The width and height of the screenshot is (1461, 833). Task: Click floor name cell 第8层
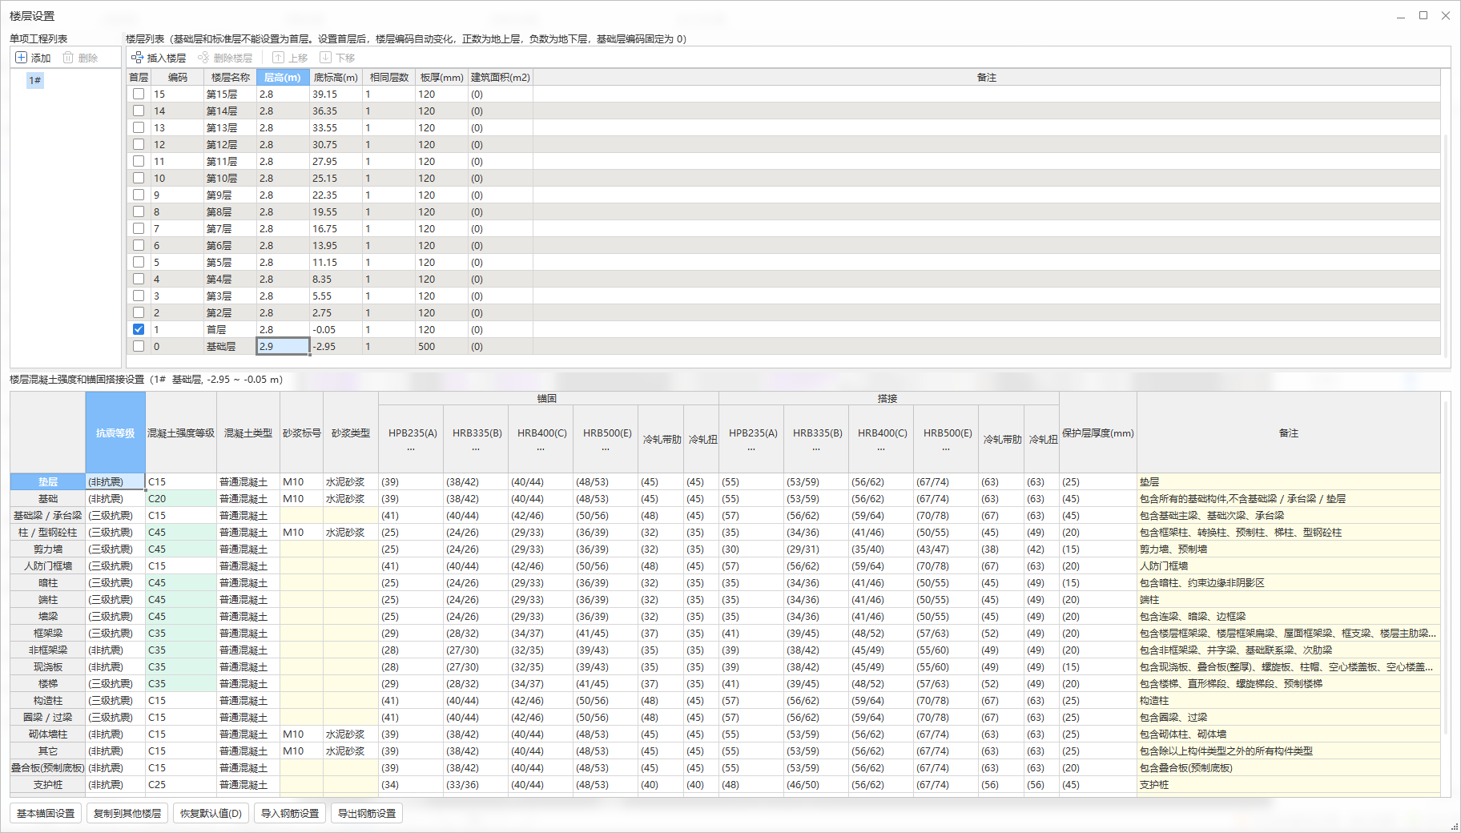pyautogui.click(x=230, y=211)
